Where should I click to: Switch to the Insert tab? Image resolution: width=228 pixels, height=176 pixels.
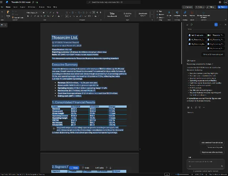point(15,7)
